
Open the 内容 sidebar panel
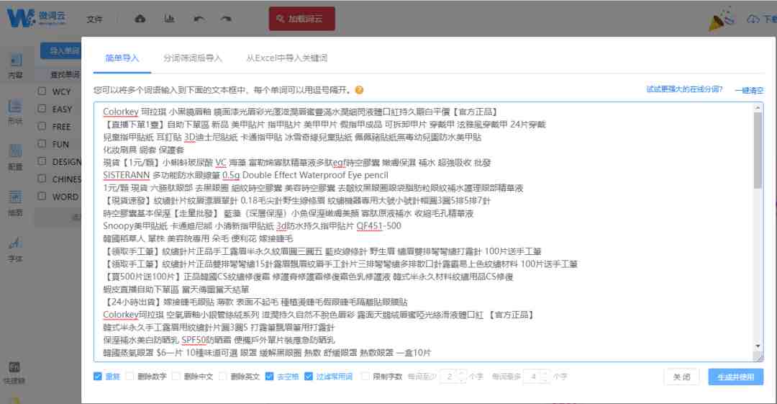point(15,66)
